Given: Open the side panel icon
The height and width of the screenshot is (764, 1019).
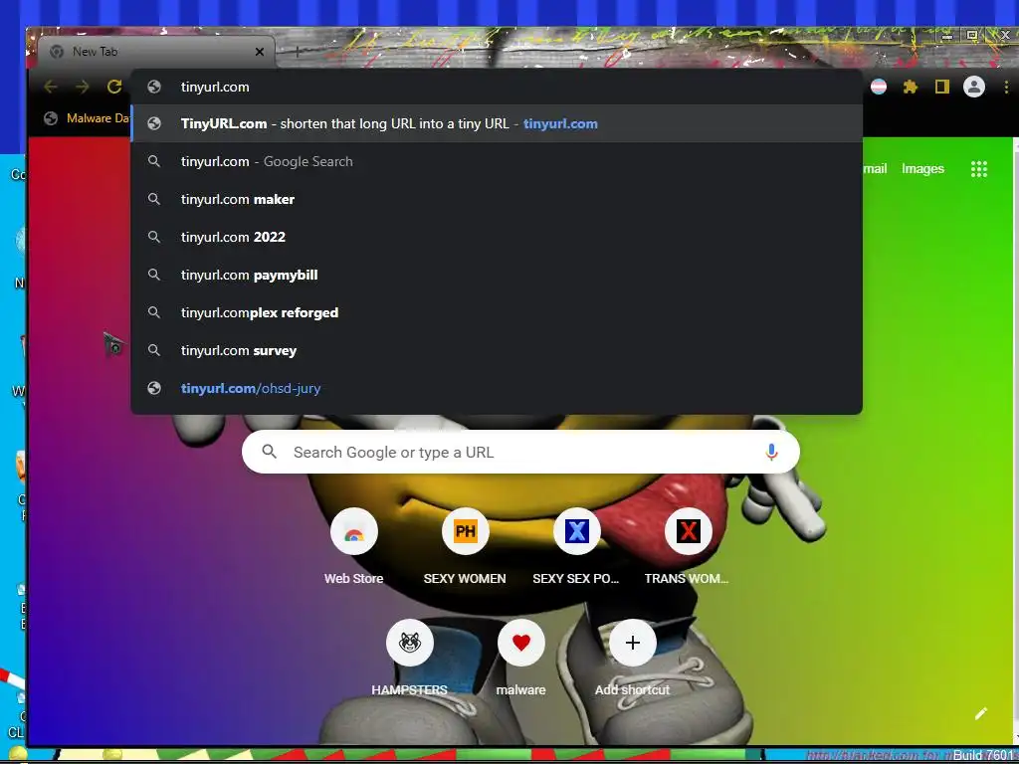Looking at the screenshot, I should [941, 87].
